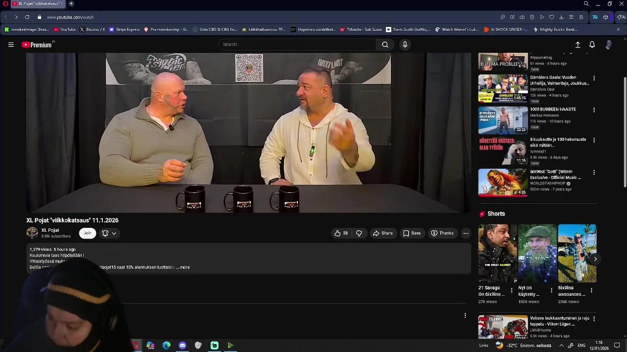
Task: Open the Windows notification center icon
Action: click(x=617, y=346)
